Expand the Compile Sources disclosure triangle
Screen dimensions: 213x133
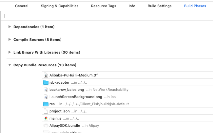(10, 40)
